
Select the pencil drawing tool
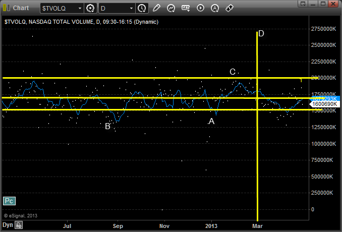156,8
